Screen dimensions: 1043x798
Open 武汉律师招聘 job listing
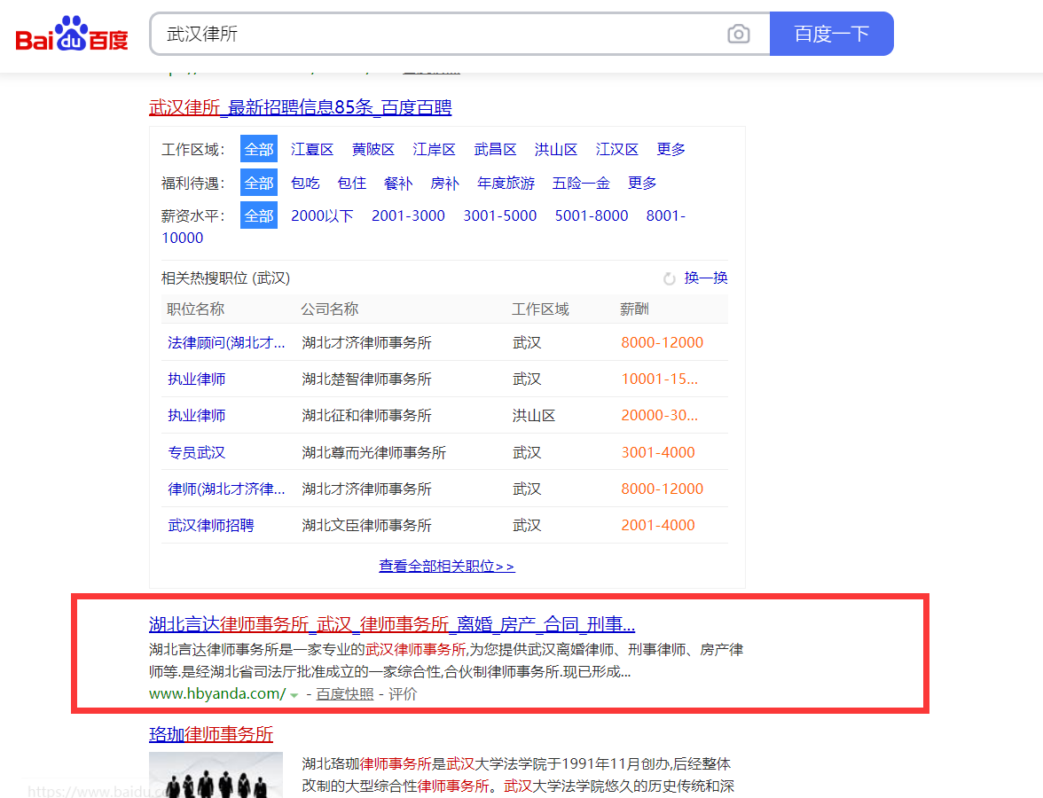click(211, 525)
